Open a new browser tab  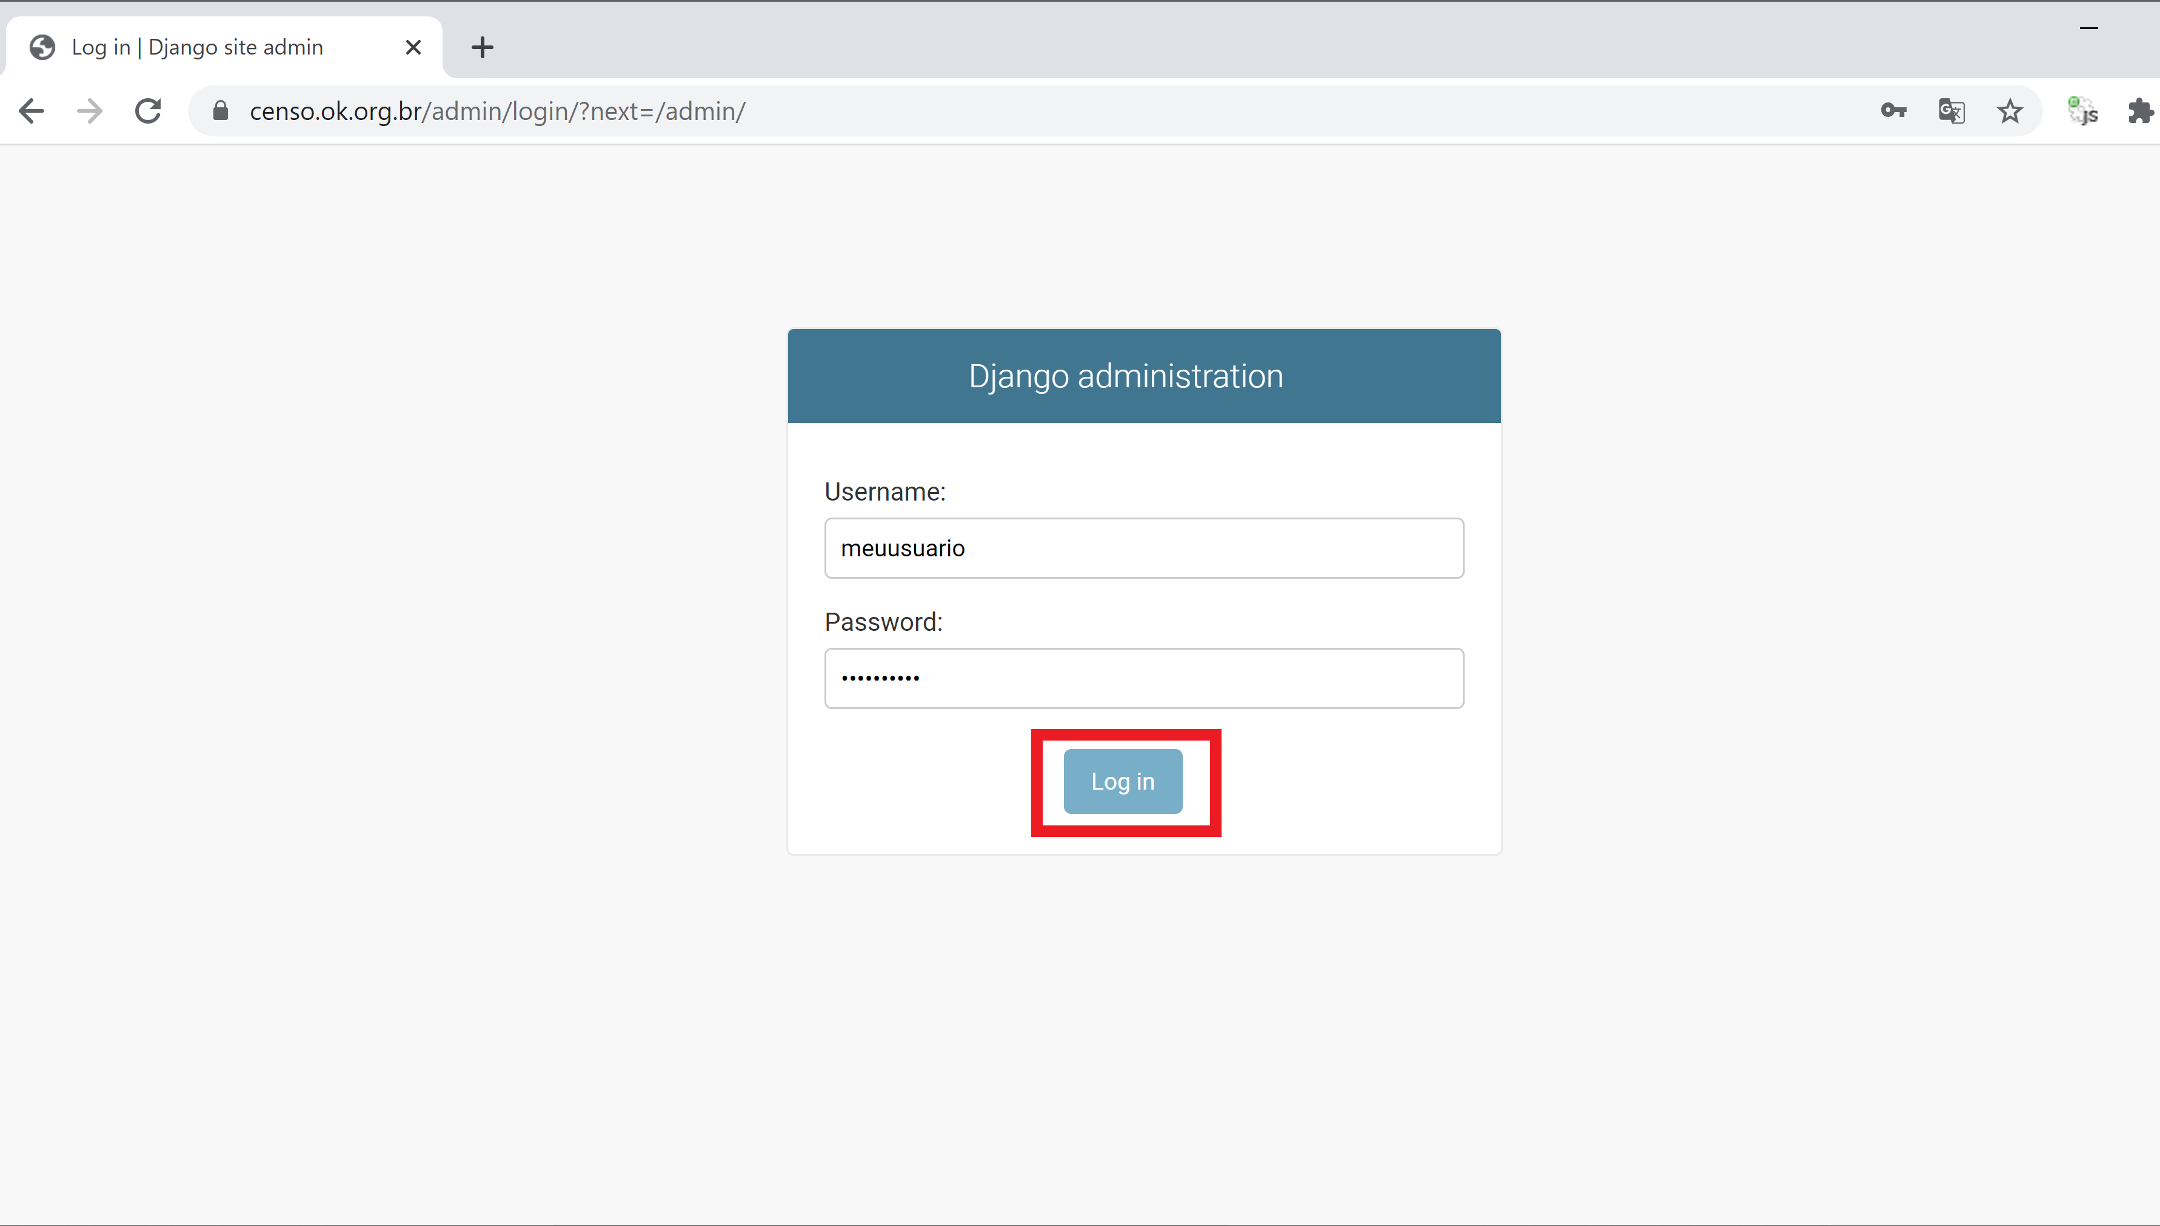483,47
